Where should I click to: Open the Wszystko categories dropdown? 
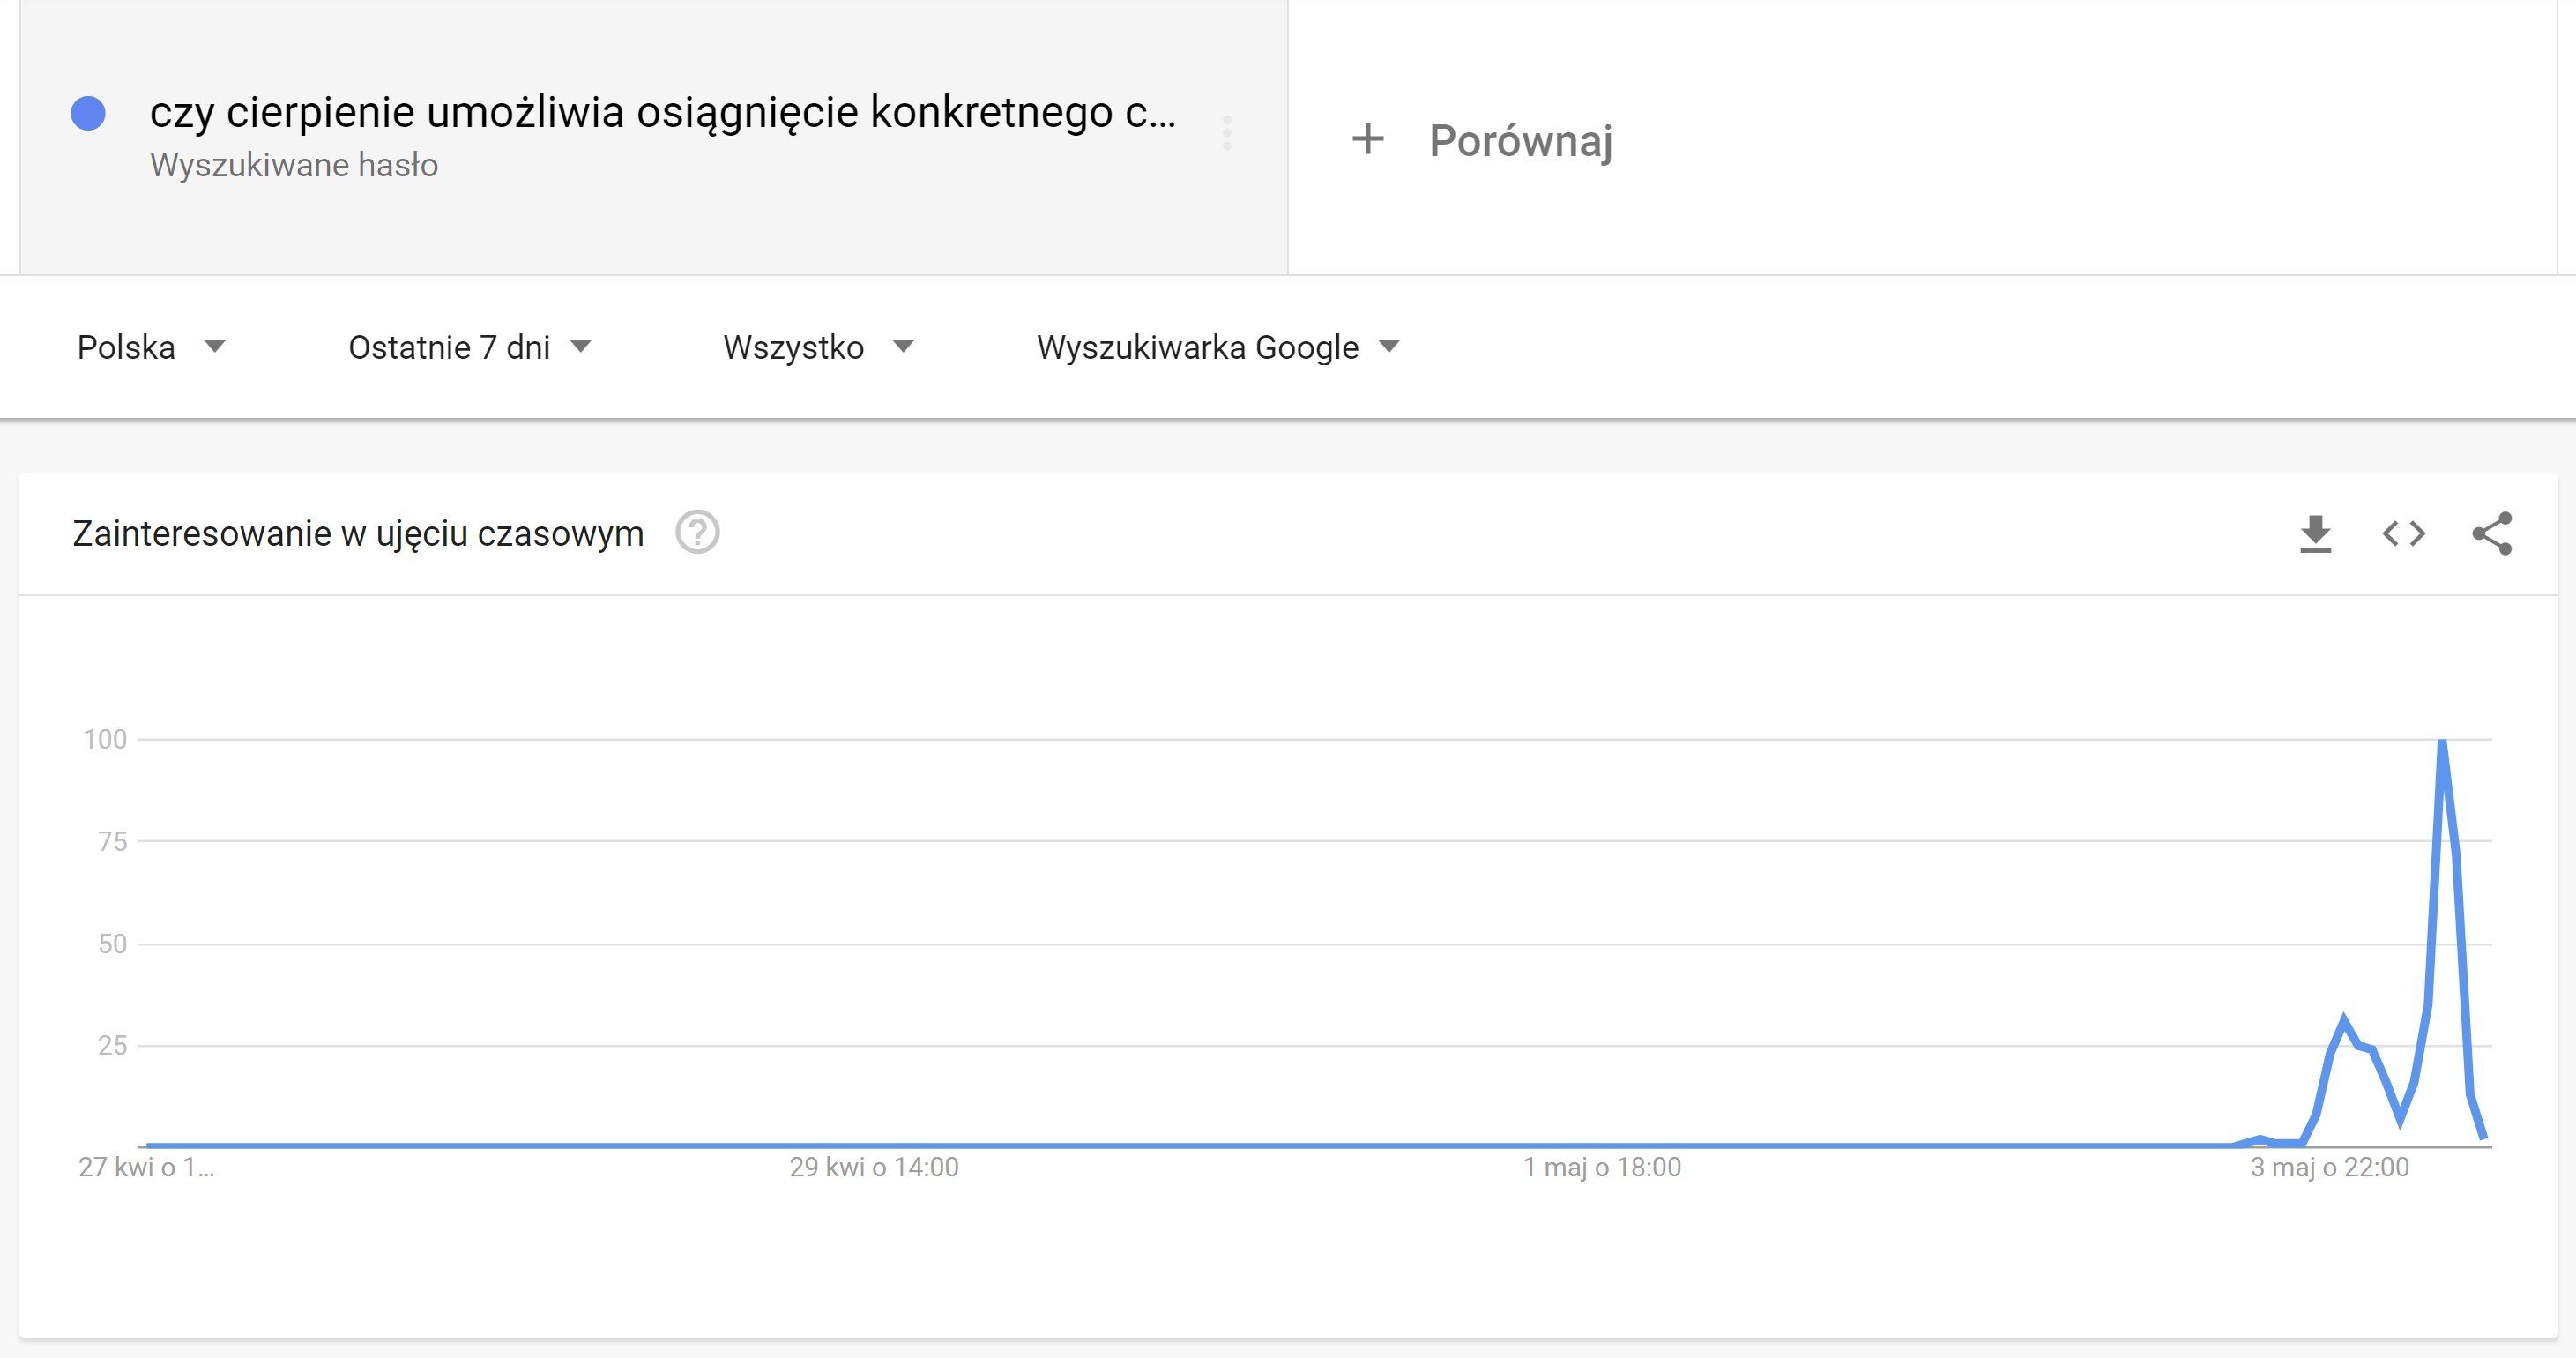pos(819,347)
